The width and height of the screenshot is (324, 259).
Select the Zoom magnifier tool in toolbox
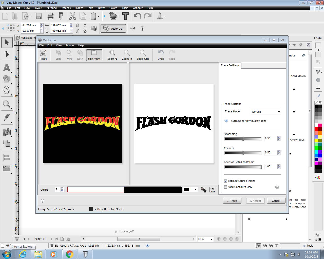click(x=7, y=104)
